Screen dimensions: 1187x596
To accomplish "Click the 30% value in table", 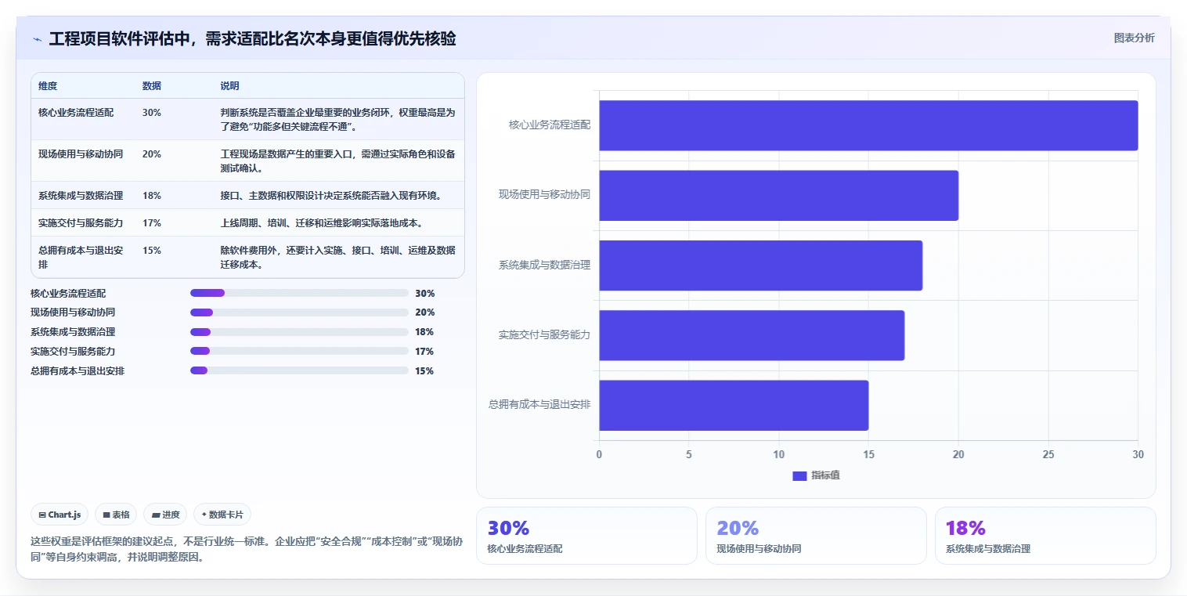I will point(152,113).
